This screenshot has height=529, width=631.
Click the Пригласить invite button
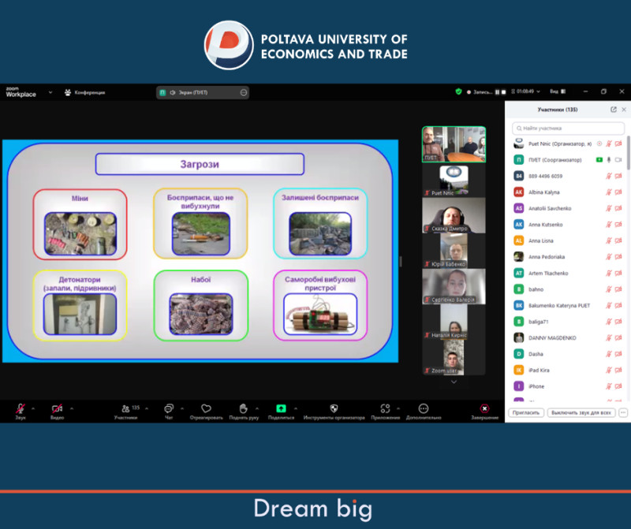[526, 412]
